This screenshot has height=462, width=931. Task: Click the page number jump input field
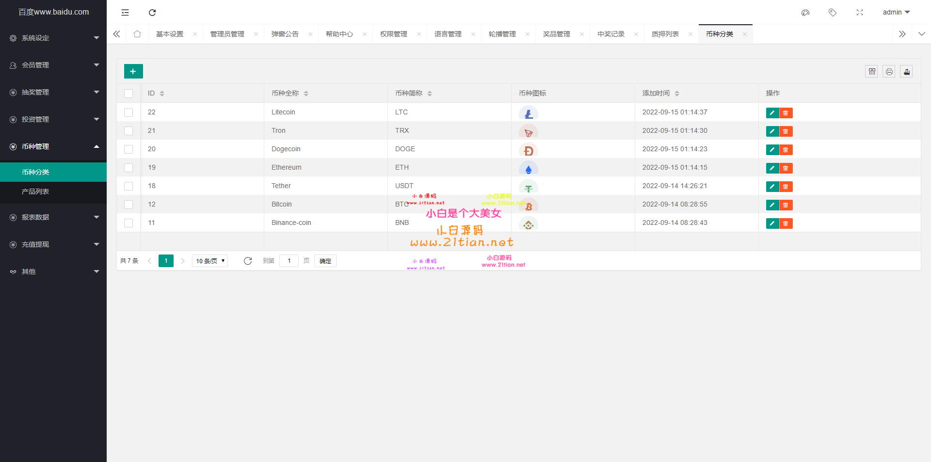[289, 261]
